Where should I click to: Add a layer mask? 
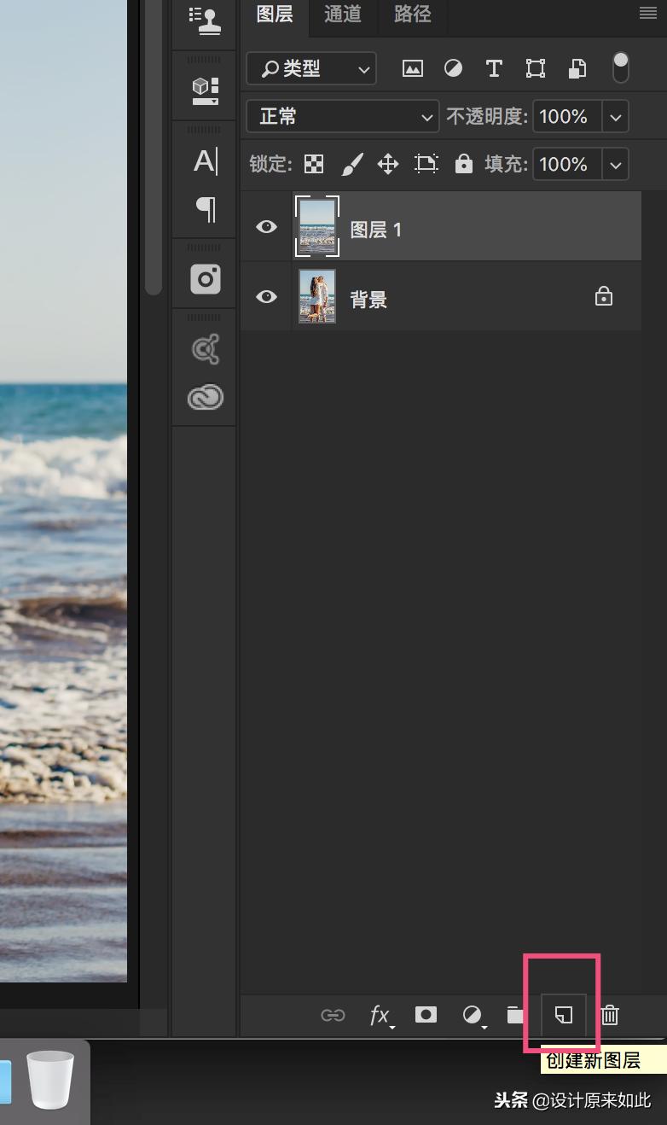[426, 1015]
